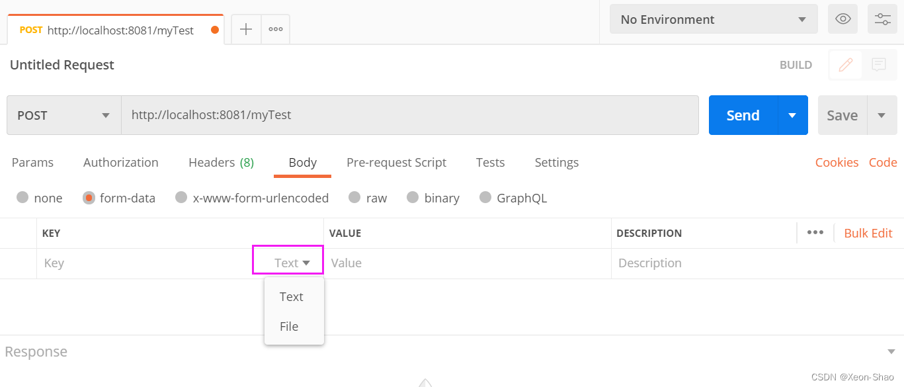Click the environment quick look eye icon
This screenshot has width=904, height=387.
coord(842,19)
